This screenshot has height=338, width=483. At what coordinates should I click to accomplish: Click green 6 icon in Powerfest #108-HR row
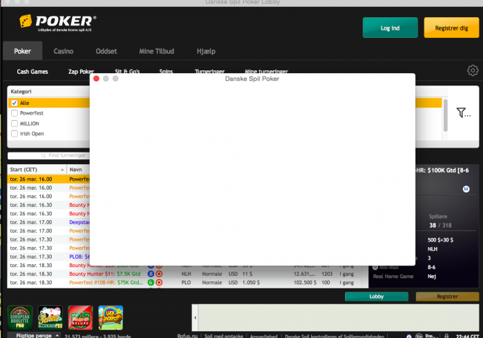click(x=150, y=282)
